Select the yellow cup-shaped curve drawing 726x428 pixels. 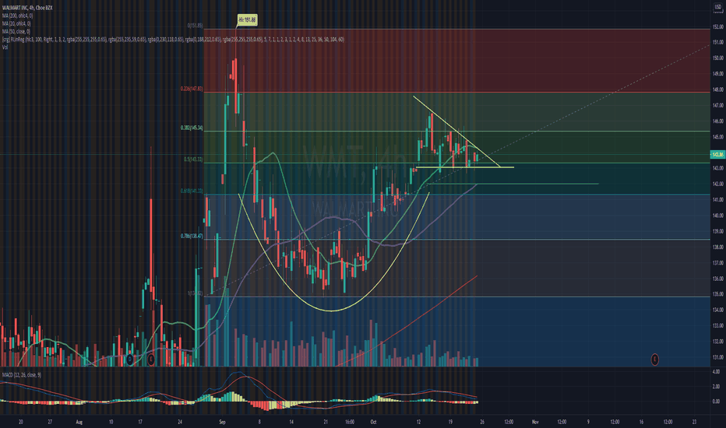[332, 310]
